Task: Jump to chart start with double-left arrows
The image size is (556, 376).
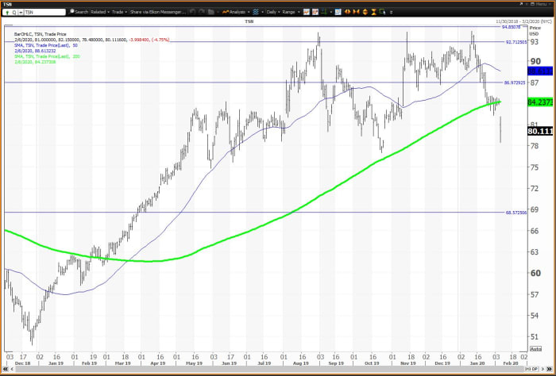Action: click(6, 370)
